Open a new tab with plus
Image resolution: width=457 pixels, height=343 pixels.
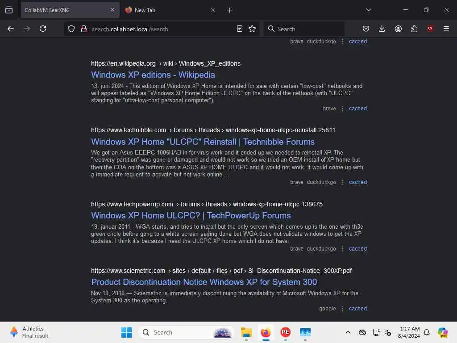pyautogui.click(x=229, y=10)
